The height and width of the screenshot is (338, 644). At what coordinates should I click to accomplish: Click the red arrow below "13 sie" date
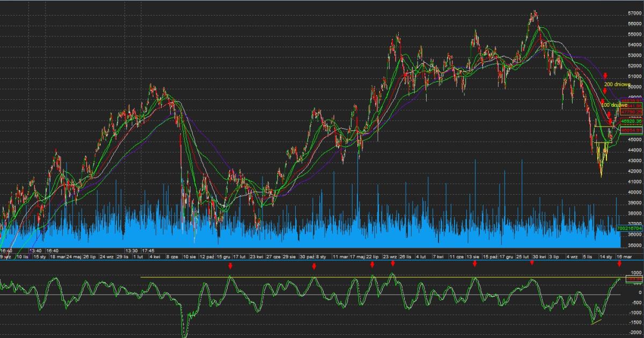tap(475, 264)
